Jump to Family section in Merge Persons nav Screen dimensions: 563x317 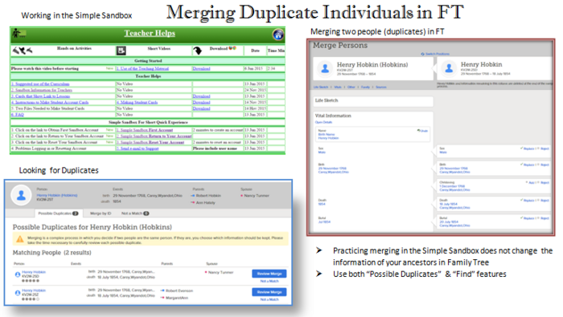point(365,87)
